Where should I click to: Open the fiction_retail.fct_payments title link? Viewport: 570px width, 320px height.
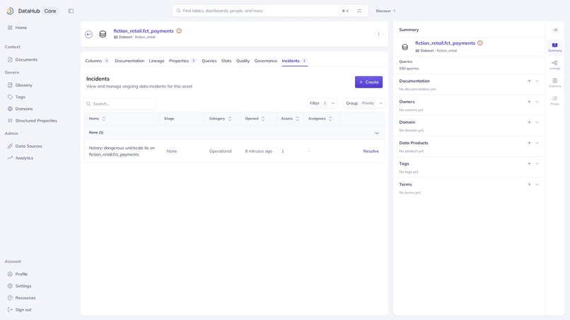(x=144, y=31)
